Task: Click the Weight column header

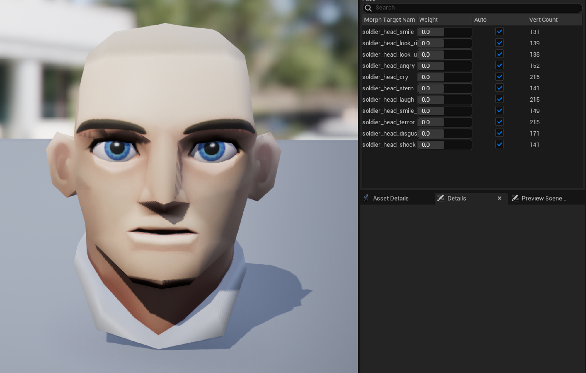Action: pyautogui.click(x=428, y=20)
